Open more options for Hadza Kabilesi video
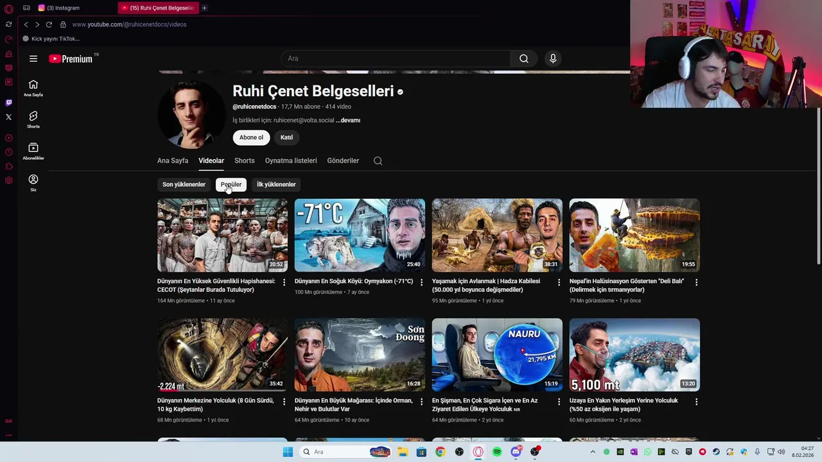Image resolution: width=822 pixels, height=462 pixels. (x=559, y=282)
